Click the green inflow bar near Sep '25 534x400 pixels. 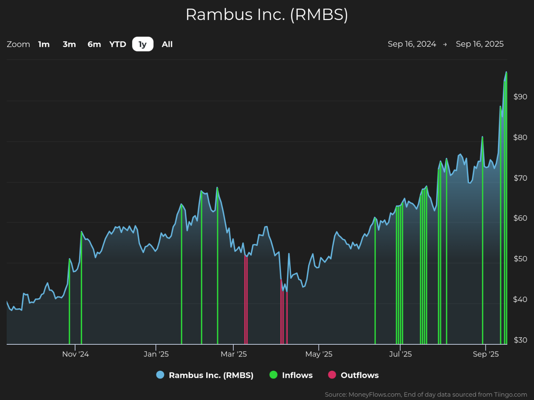(x=482, y=240)
